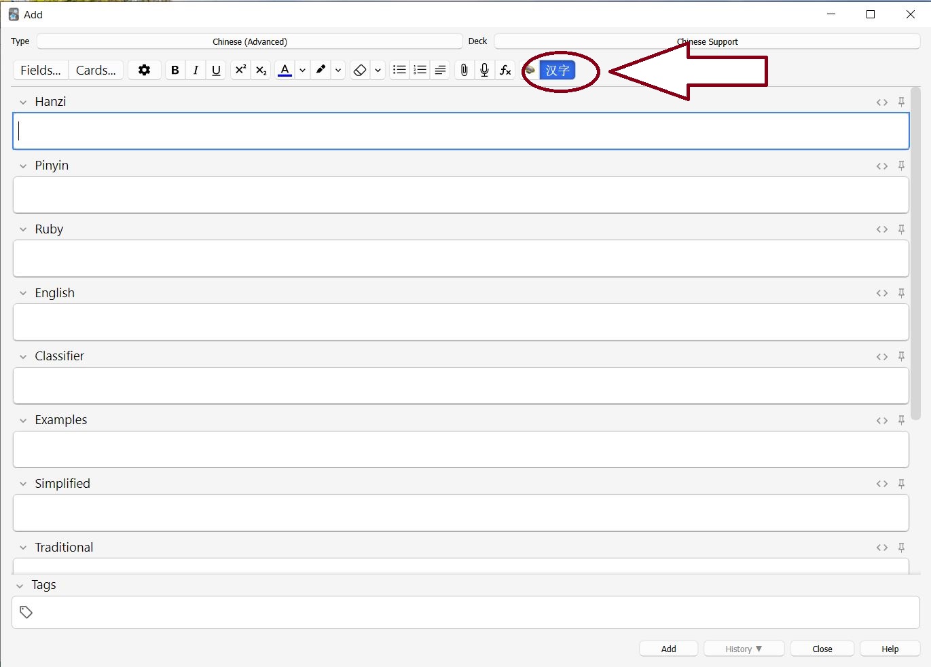Toggle HTML editor for Traditional field
This screenshot has width=931, height=667.
pyautogui.click(x=882, y=548)
